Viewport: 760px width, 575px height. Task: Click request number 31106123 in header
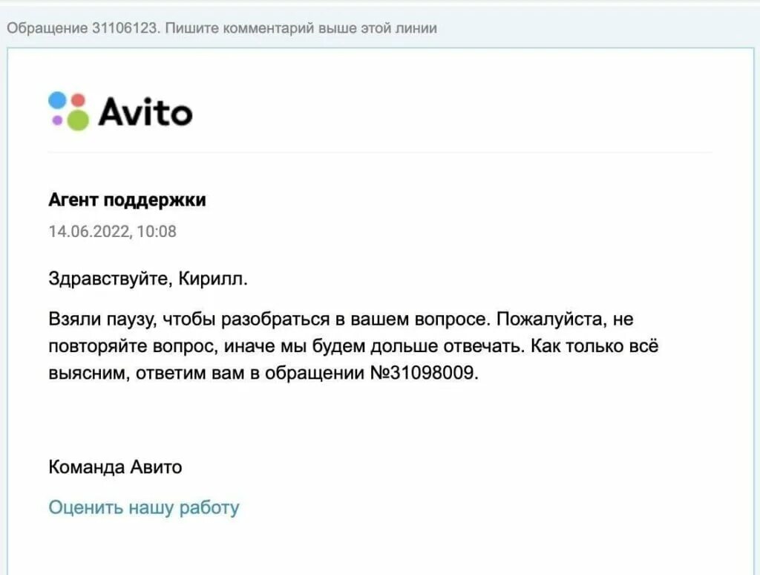coord(124,29)
